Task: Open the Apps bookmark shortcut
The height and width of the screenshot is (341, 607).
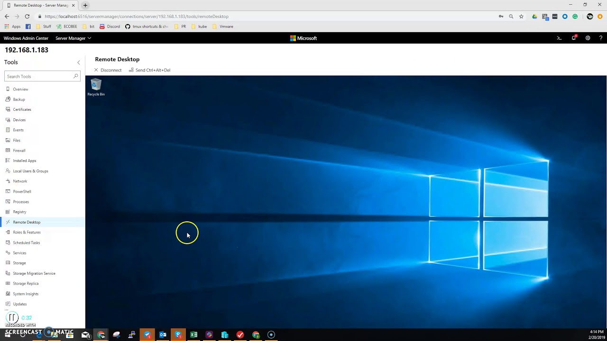Action: coord(13,27)
